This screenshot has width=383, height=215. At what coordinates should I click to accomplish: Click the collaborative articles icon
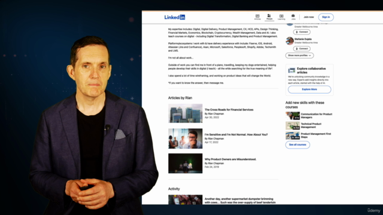[291, 70]
